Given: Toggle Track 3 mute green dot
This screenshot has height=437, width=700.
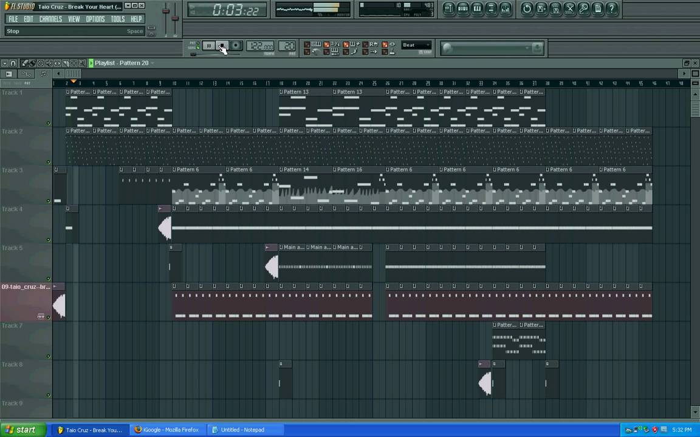Looking at the screenshot, I should pyautogui.click(x=48, y=201).
